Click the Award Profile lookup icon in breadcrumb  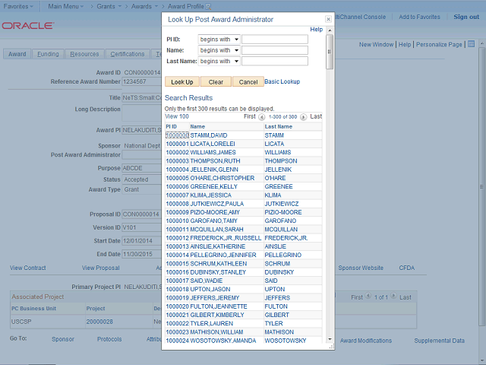(x=208, y=7)
